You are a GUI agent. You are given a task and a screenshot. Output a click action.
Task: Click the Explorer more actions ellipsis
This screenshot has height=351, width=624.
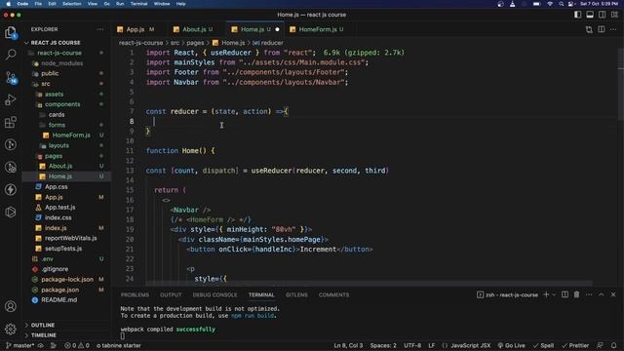[x=99, y=29]
